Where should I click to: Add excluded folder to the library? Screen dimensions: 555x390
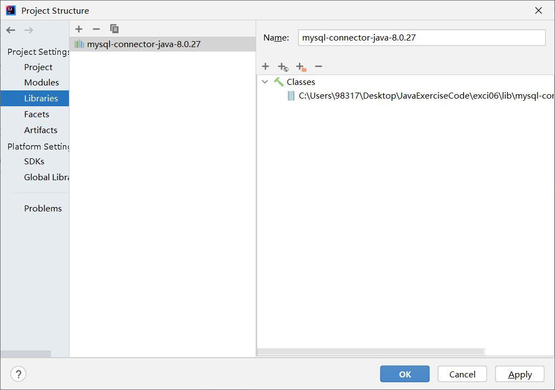pos(301,67)
